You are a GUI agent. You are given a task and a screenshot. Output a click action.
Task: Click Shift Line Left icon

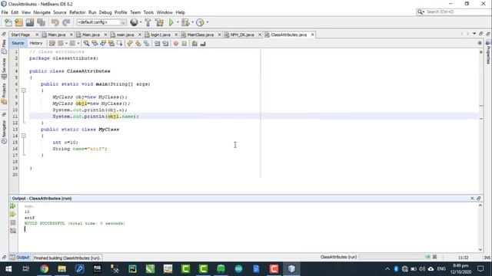click(157, 44)
